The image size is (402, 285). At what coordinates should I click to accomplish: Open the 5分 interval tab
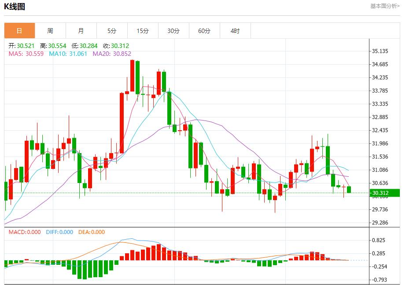click(x=112, y=31)
